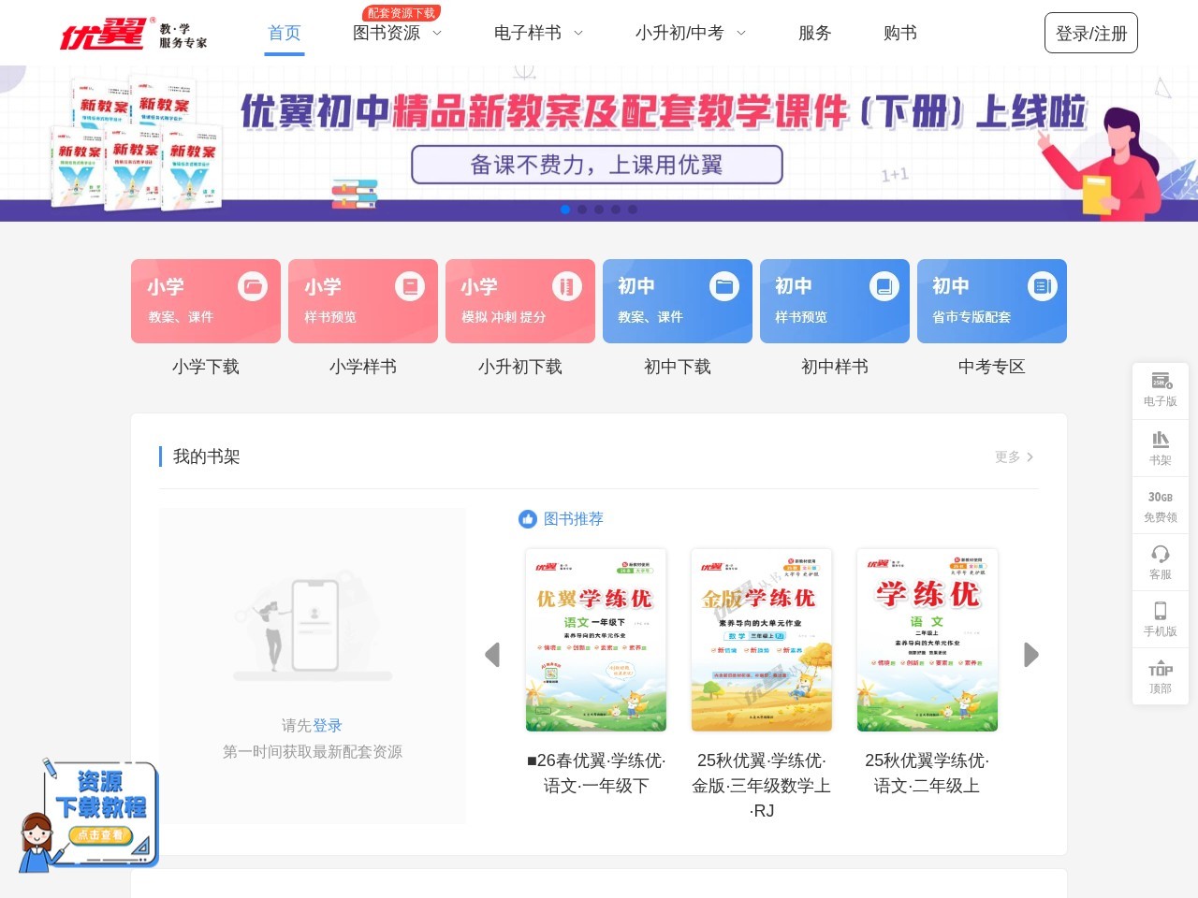Screen dimensions: 1198x898
Task: Click 更多 link in 我的书架 section
Action: (1006, 457)
